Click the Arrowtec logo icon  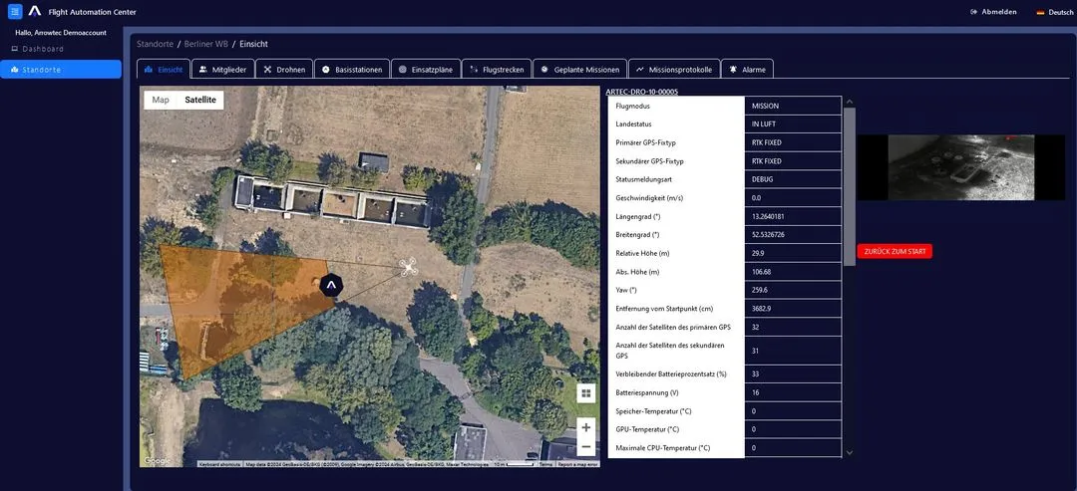click(x=35, y=11)
